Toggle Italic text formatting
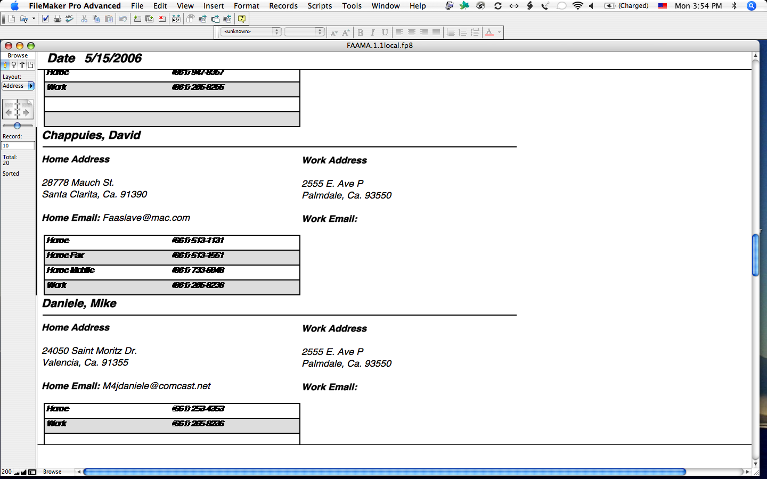This screenshot has width=767, height=479. (x=373, y=32)
